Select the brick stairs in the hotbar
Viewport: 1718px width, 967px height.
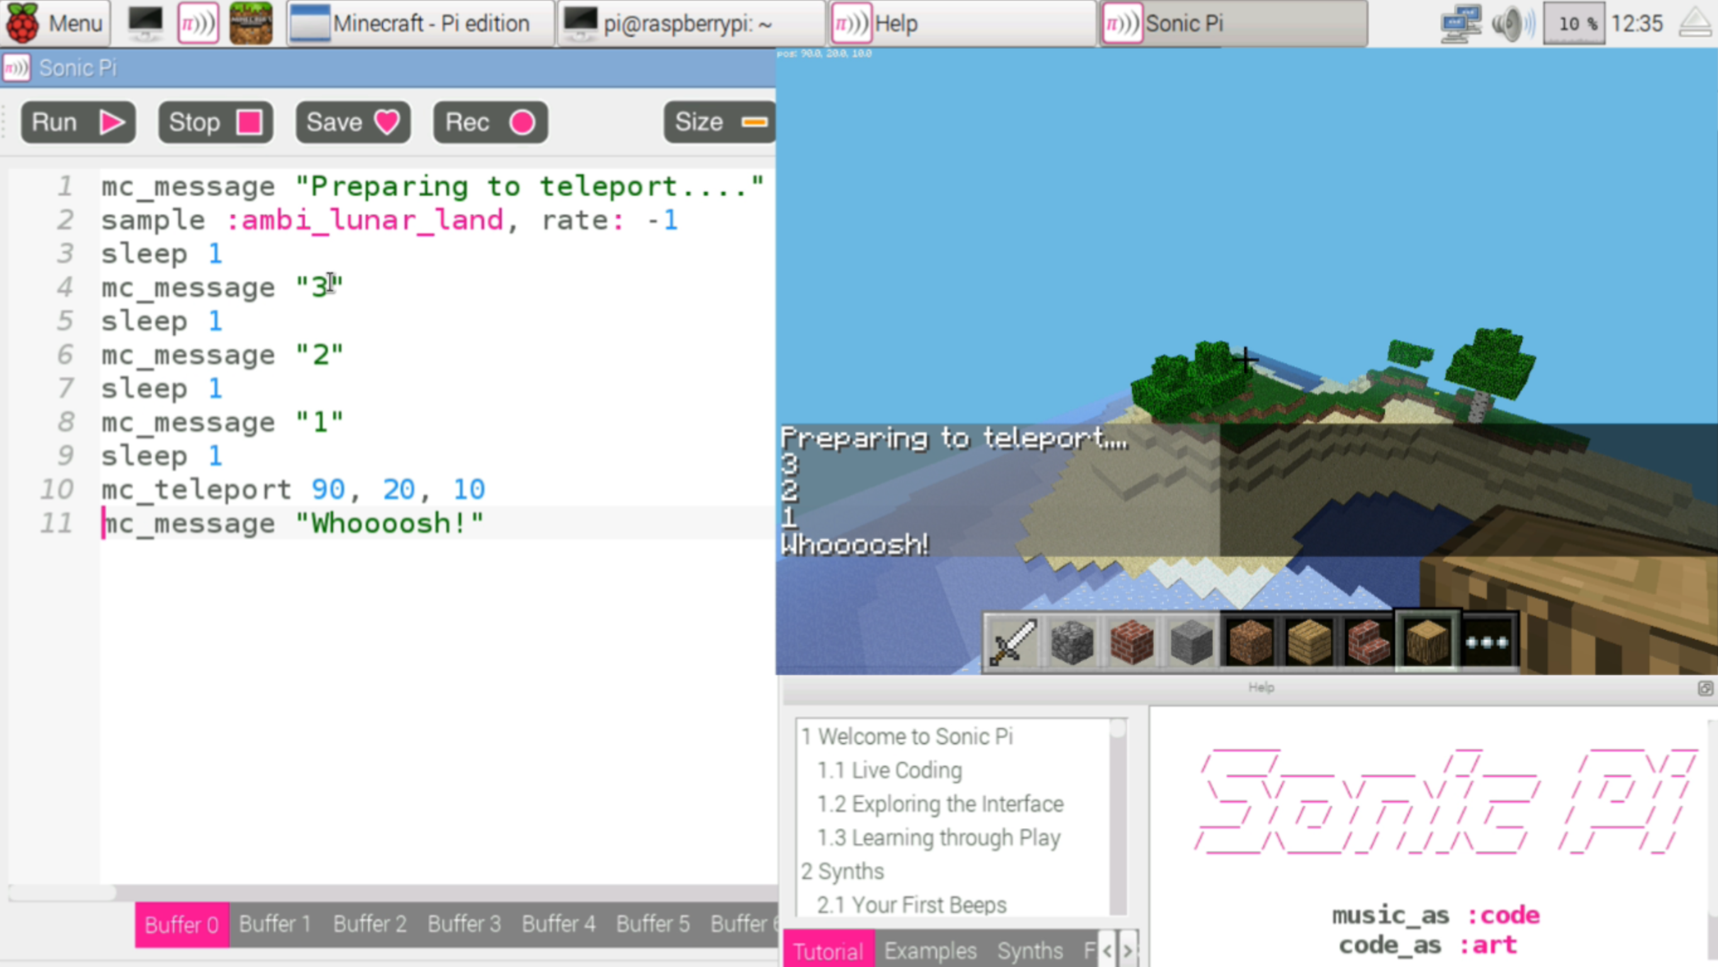1368,642
